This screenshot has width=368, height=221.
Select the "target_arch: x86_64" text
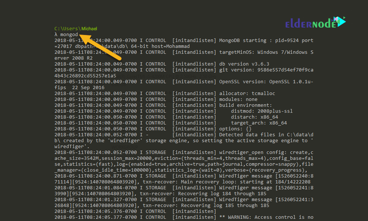[x=259, y=123]
